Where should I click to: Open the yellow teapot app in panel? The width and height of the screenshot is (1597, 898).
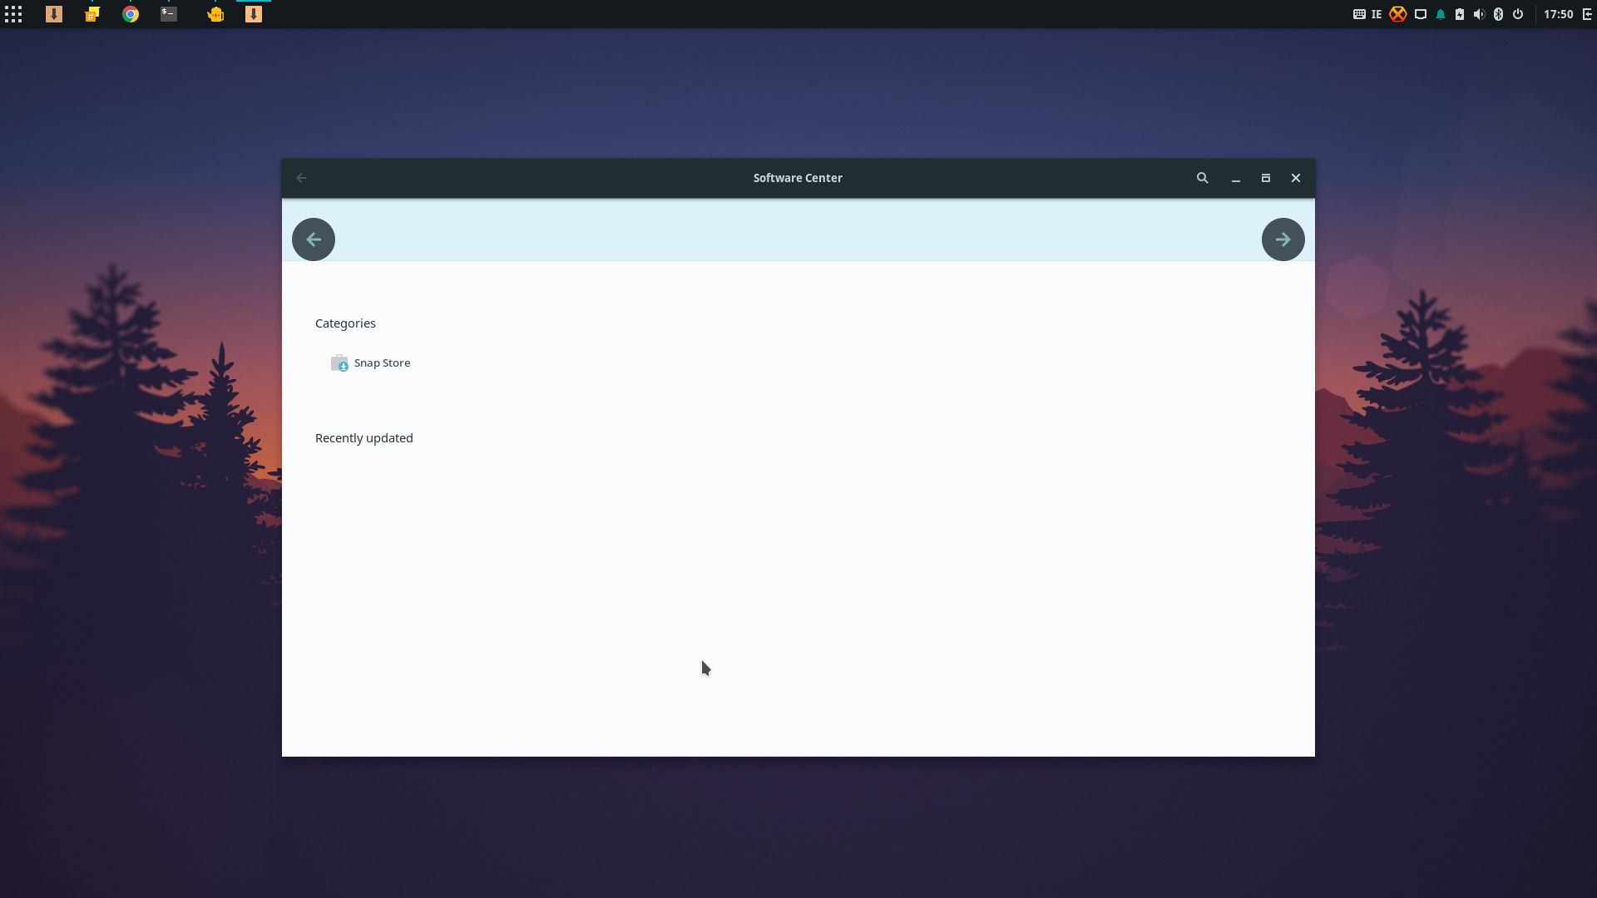[215, 14]
